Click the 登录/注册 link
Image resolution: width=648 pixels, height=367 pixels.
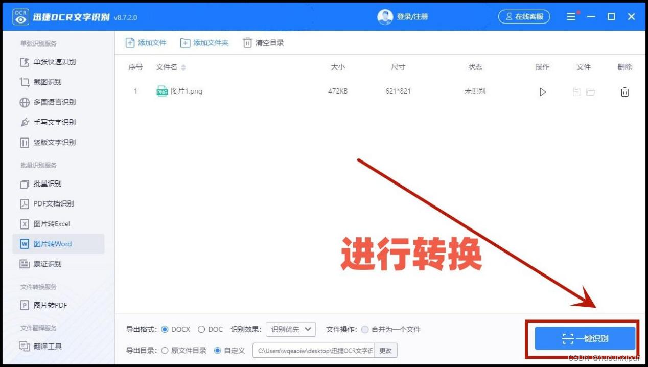(412, 17)
